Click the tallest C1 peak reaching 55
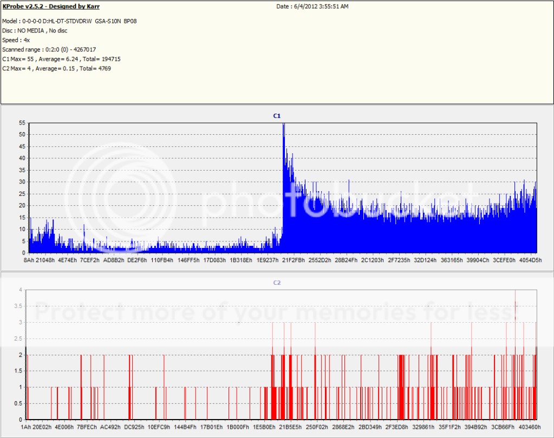 tap(283, 126)
